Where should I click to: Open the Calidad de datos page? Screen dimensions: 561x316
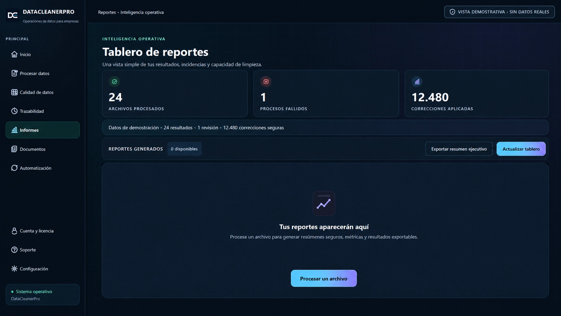pyautogui.click(x=43, y=92)
